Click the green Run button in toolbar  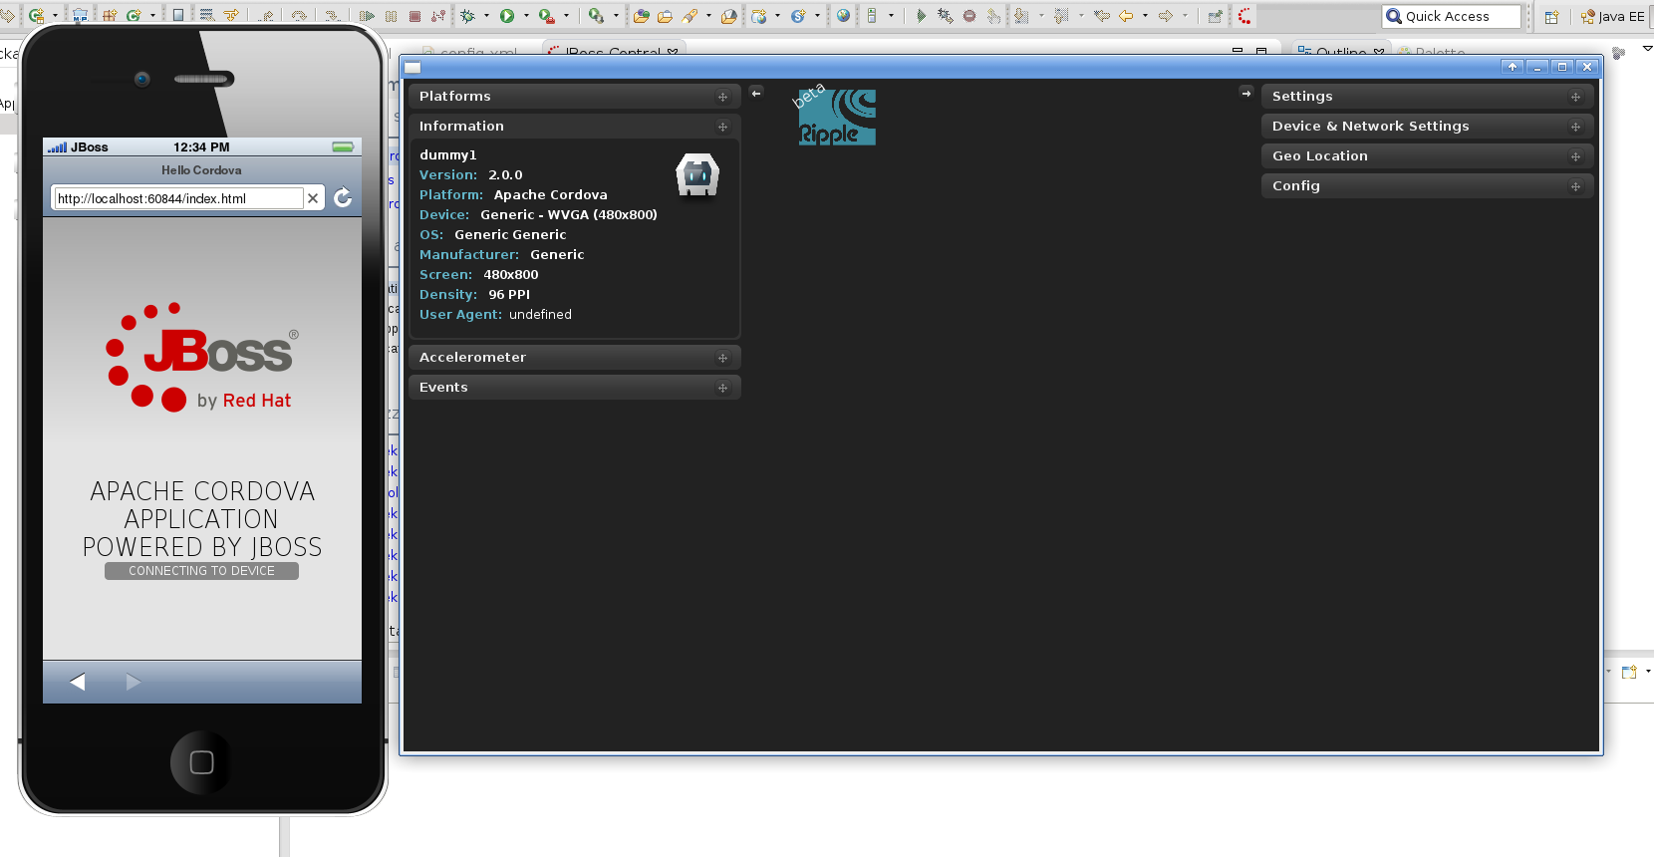click(507, 16)
